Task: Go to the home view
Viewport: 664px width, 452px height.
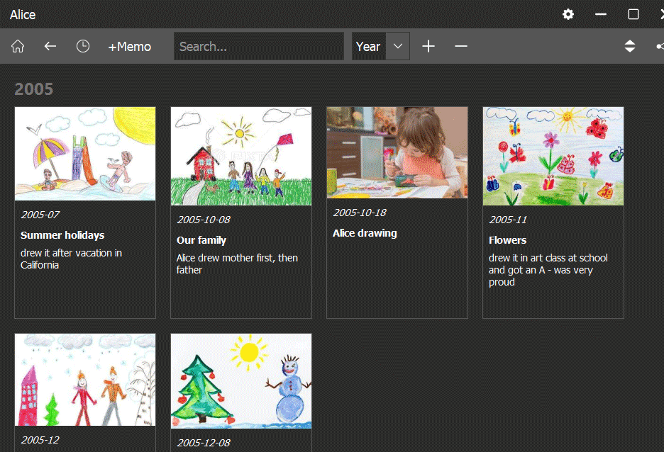Action: (x=18, y=46)
